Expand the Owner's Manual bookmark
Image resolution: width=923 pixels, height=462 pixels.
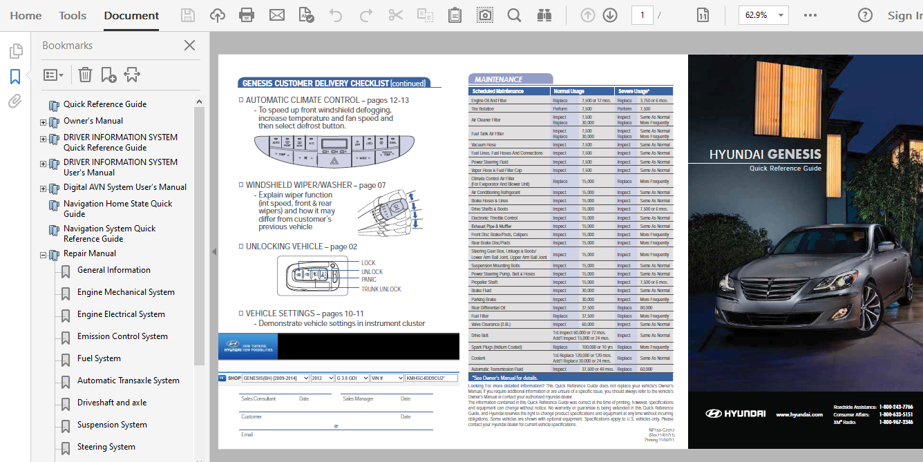coord(43,123)
